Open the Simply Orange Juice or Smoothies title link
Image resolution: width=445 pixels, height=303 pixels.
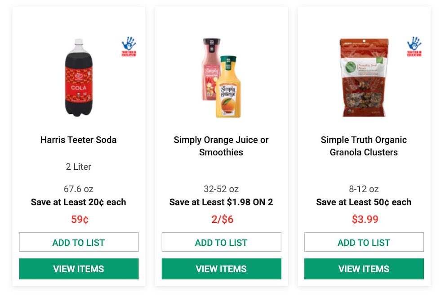click(x=221, y=145)
